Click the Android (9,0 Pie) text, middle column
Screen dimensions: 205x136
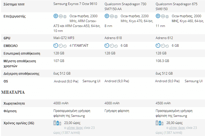click(117, 81)
